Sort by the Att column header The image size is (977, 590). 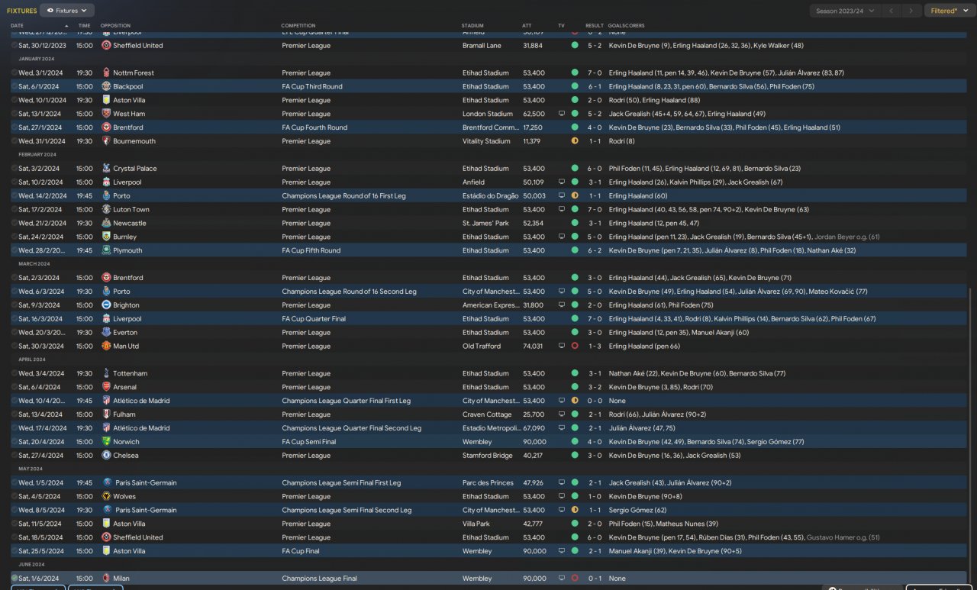coord(527,25)
